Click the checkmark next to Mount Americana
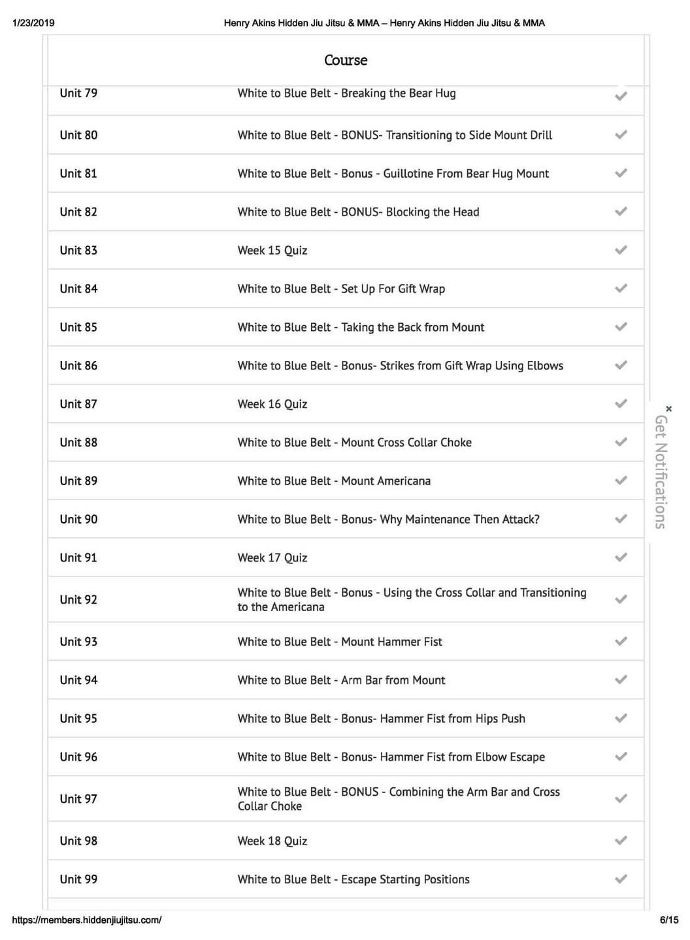This screenshot has height=940, width=690. pos(621,480)
